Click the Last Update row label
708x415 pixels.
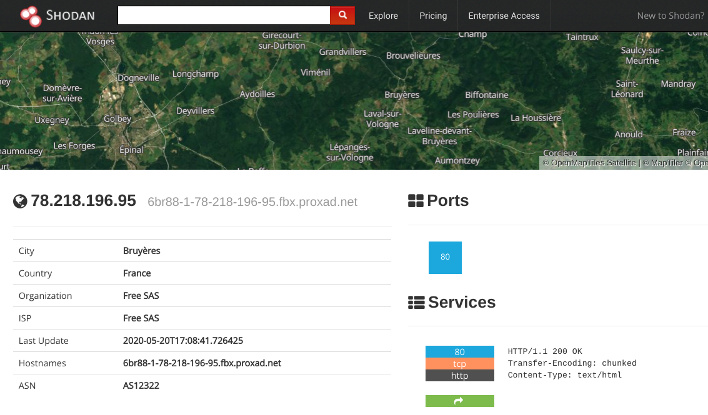43,341
